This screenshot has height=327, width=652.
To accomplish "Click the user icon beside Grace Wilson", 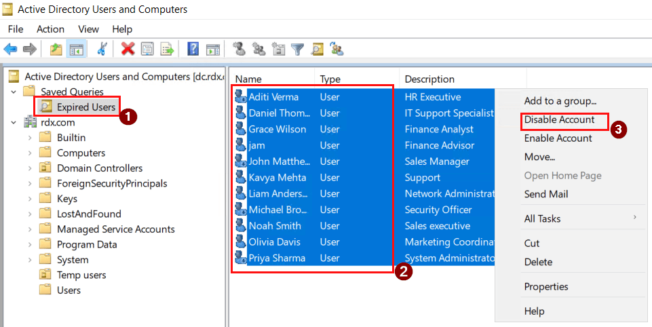I will pos(241,129).
